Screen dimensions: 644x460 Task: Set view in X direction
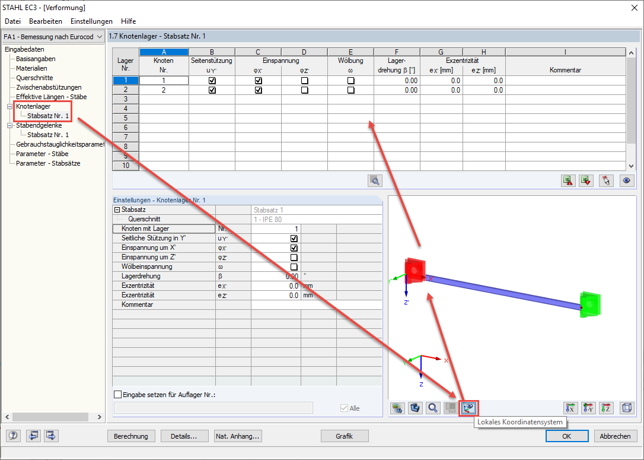pos(570,408)
